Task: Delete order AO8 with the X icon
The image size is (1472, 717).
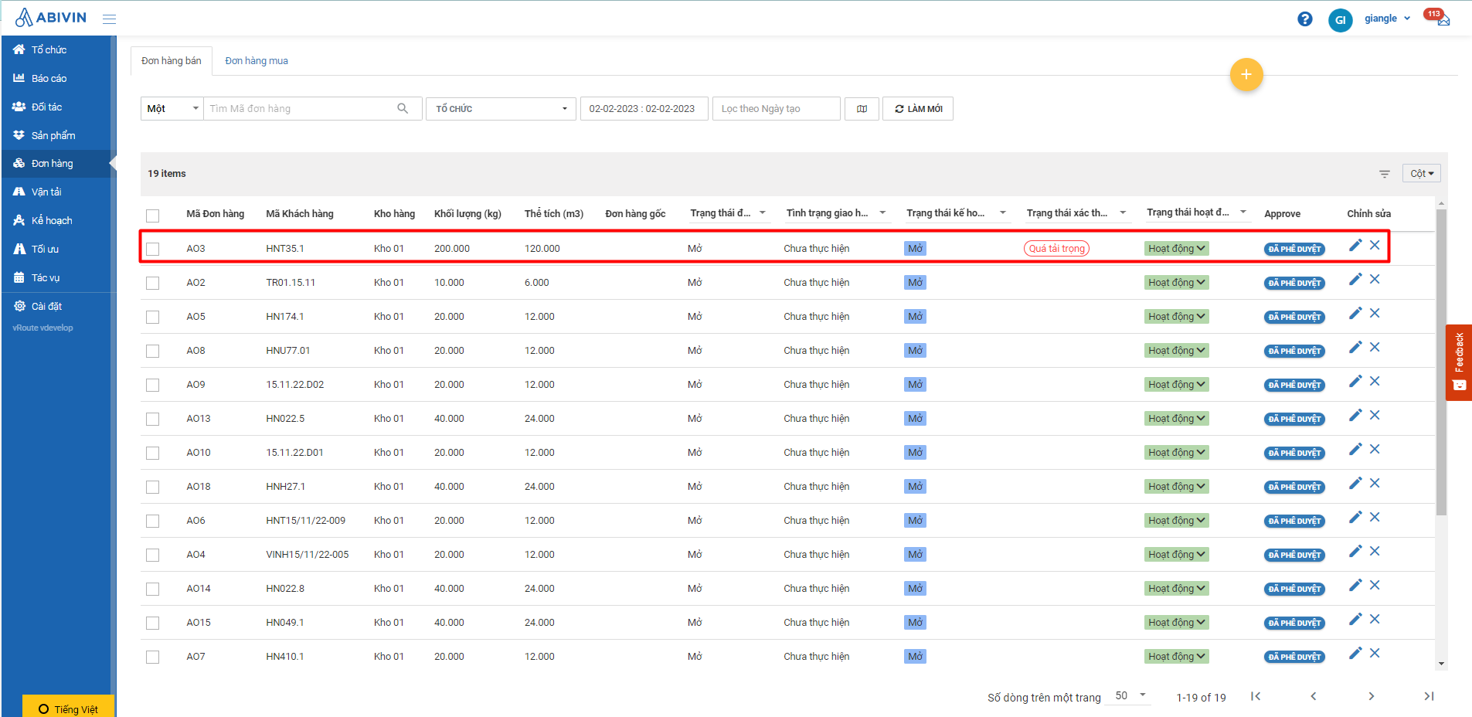Action: 1375,347
